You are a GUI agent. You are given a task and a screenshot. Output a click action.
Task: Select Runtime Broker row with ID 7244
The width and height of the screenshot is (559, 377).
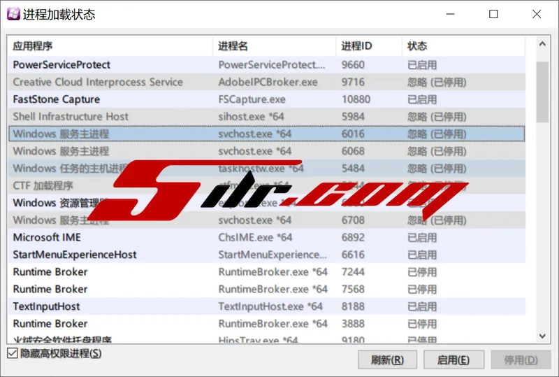[266, 271]
